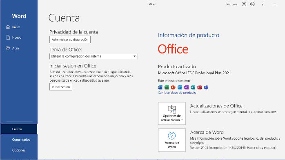Click the Este producto contiene label

[174, 80]
